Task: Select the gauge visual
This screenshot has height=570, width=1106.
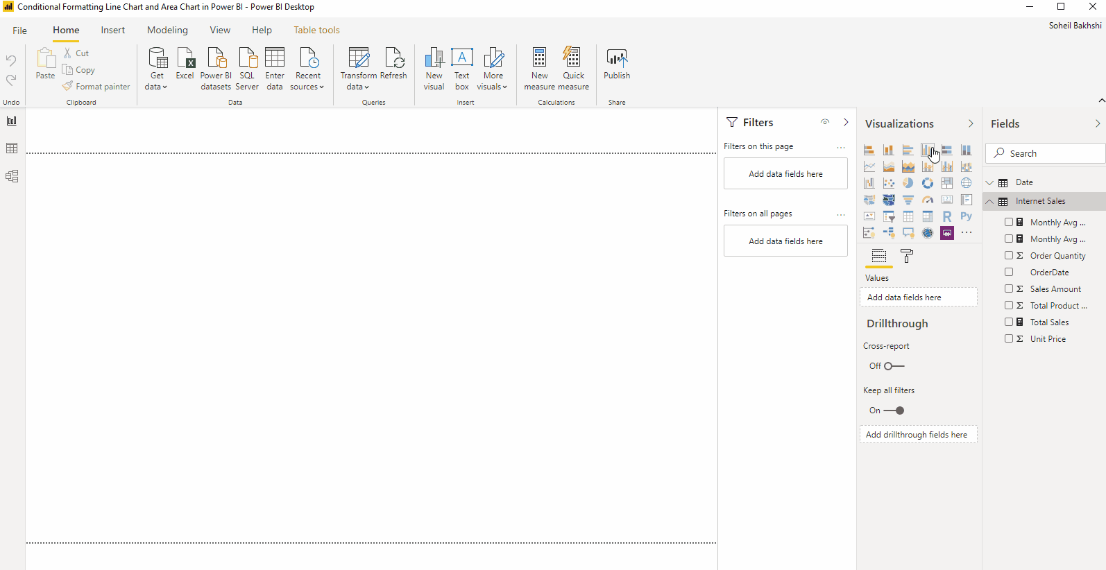Action: (x=927, y=200)
